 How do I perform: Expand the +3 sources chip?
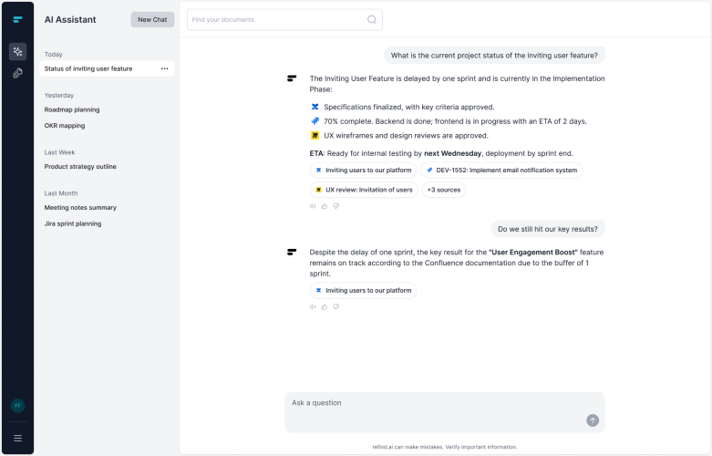coord(444,190)
